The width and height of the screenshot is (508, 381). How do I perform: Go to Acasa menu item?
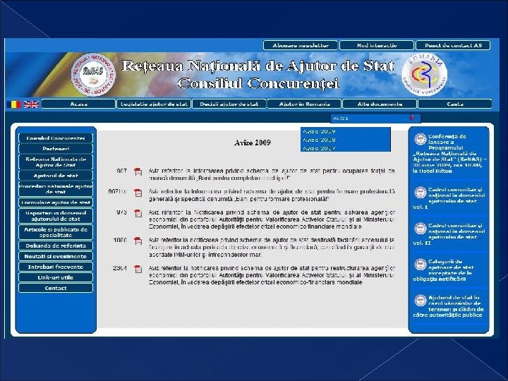[x=78, y=104]
